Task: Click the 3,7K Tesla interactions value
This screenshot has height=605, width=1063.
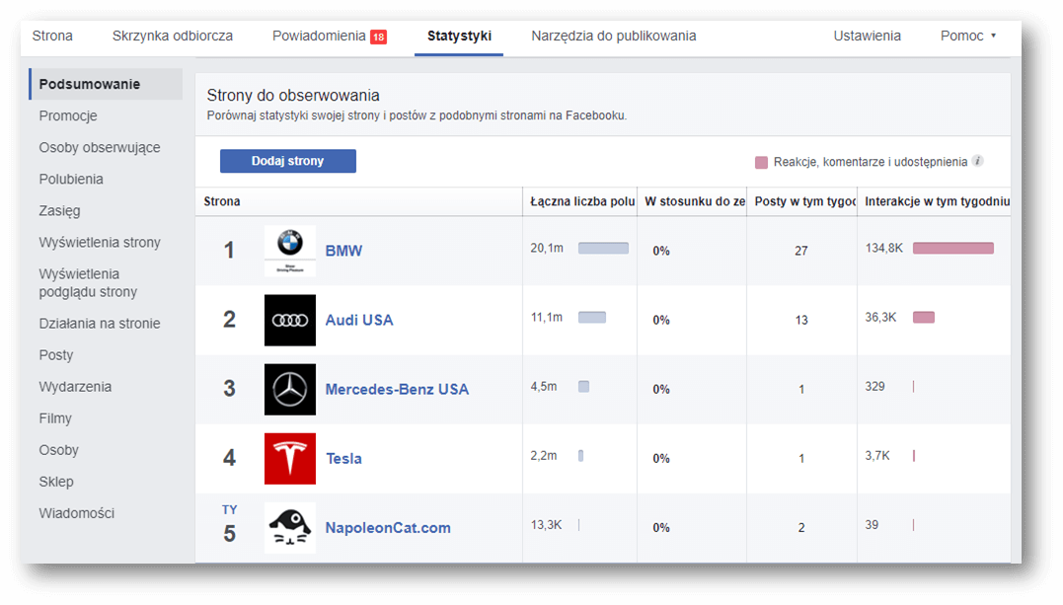Action: 877,456
